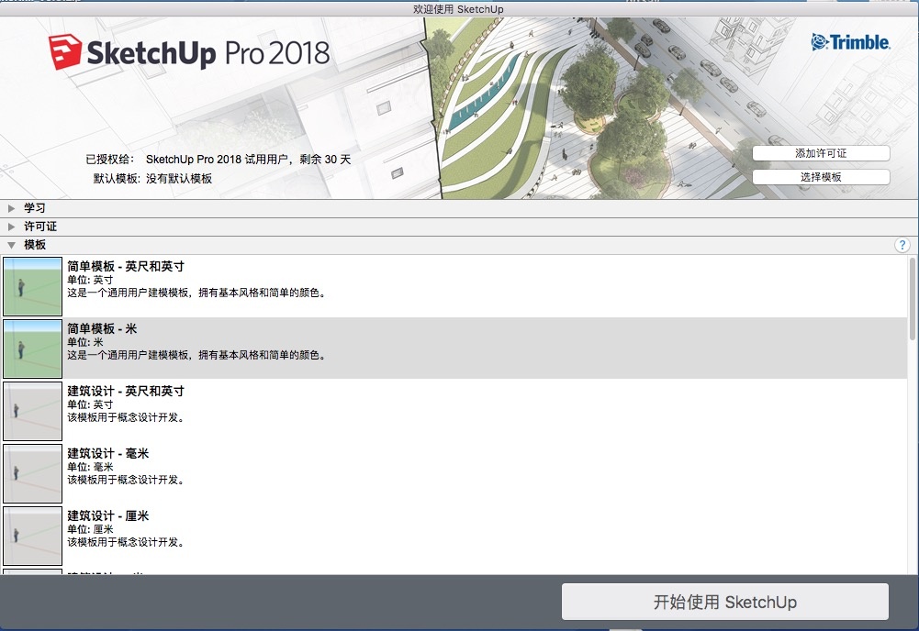This screenshot has height=631, width=919.
Task: Click 没有默认模板 default template text
Action: 179,179
